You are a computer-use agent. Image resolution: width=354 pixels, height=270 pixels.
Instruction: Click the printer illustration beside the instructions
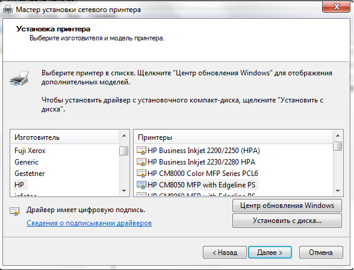20,78
